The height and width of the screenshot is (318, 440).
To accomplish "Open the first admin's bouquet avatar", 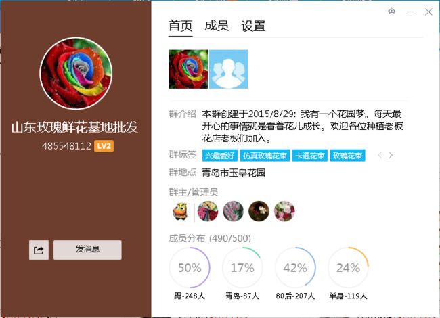I will point(208,211).
